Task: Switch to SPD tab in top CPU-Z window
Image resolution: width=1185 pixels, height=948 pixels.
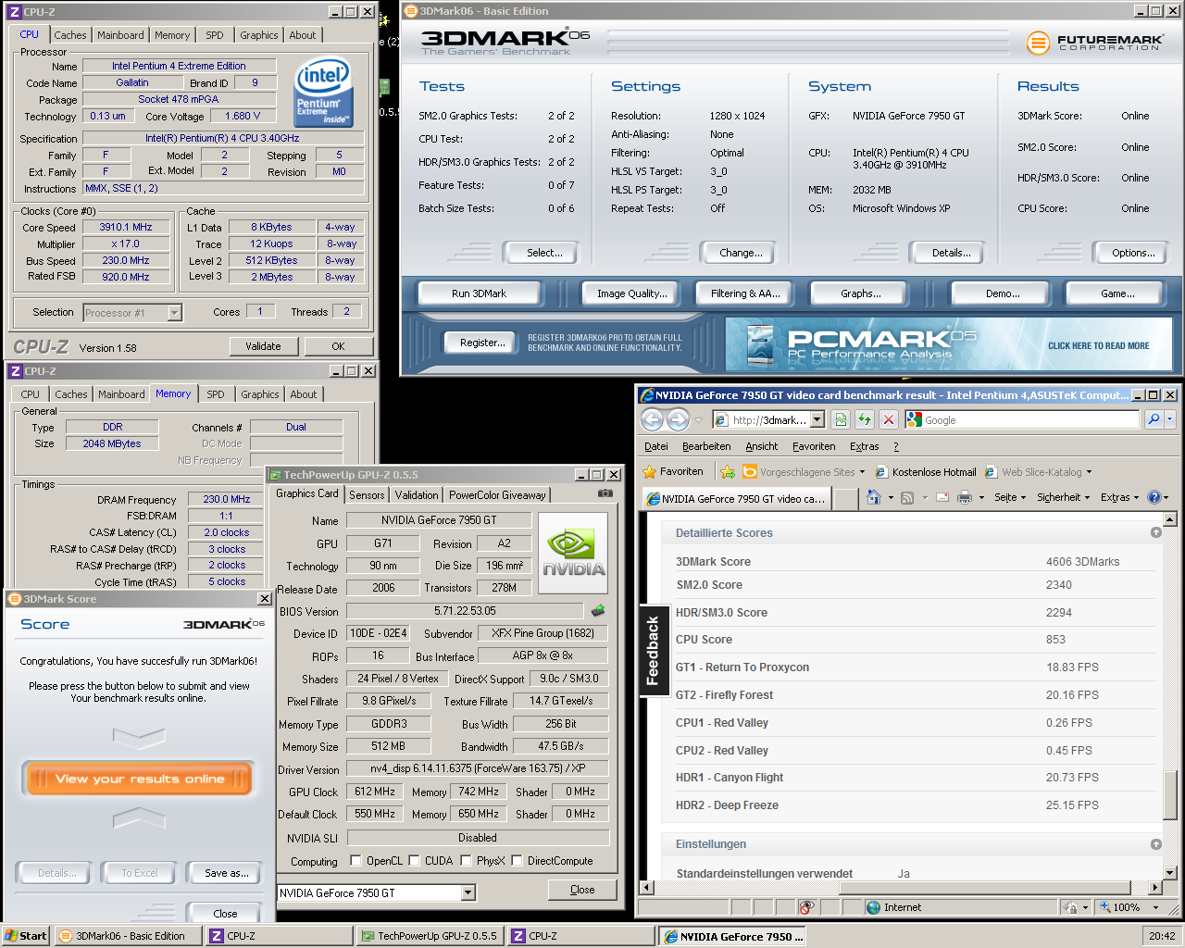Action: pos(215,35)
